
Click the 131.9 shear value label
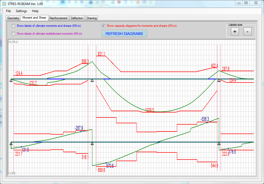point(25,150)
